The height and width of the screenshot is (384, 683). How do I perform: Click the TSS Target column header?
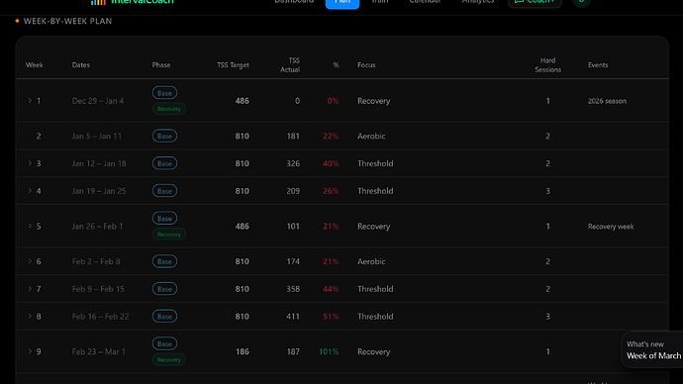[233, 65]
